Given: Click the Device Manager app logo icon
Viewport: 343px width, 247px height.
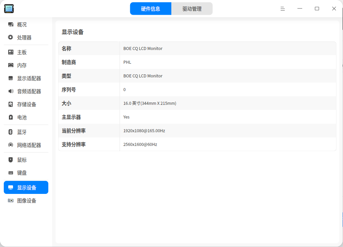Looking at the screenshot, I should pos(9,9).
